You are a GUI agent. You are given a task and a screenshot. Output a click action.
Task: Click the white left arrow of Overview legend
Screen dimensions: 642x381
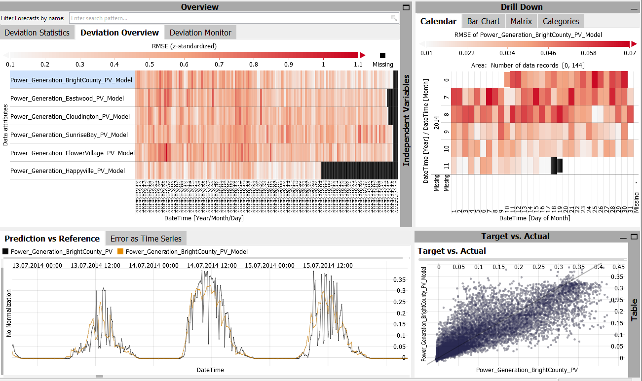tap(6, 55)
